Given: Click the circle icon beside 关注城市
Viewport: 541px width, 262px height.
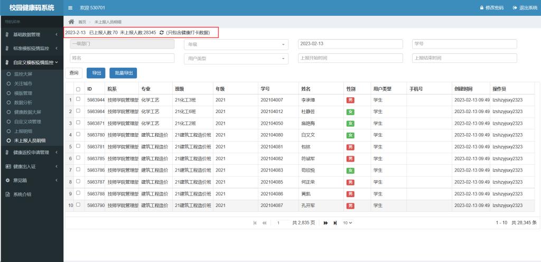Looking at the screenshot, I should click(x=8, y=84).
